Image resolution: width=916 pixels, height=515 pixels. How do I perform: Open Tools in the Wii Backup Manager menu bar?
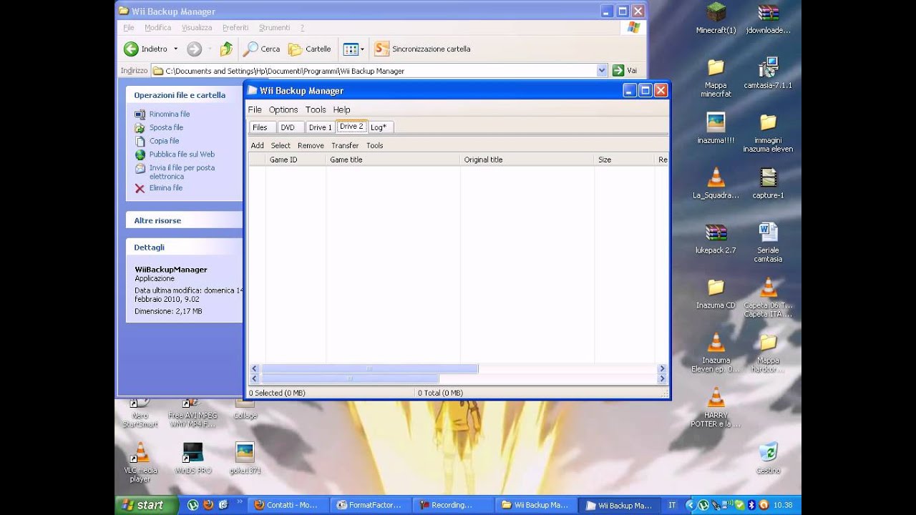(316, 109)
